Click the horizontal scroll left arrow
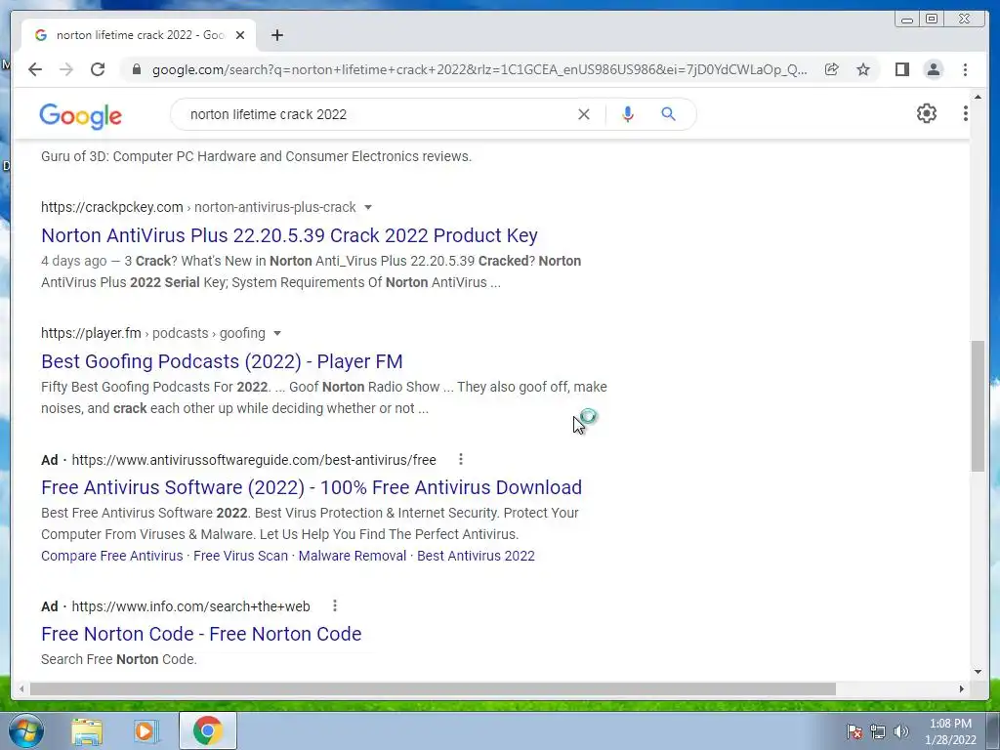This screenshot has height=750, width=1000. tap(21, 688)
